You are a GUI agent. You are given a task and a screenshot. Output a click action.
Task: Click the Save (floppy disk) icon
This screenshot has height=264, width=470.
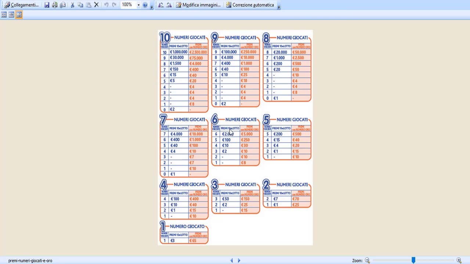[x=47, y=5]
